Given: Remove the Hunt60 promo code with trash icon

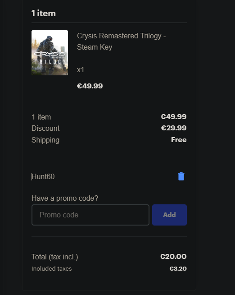Looking at the screenshot, I should click(181, 176).
